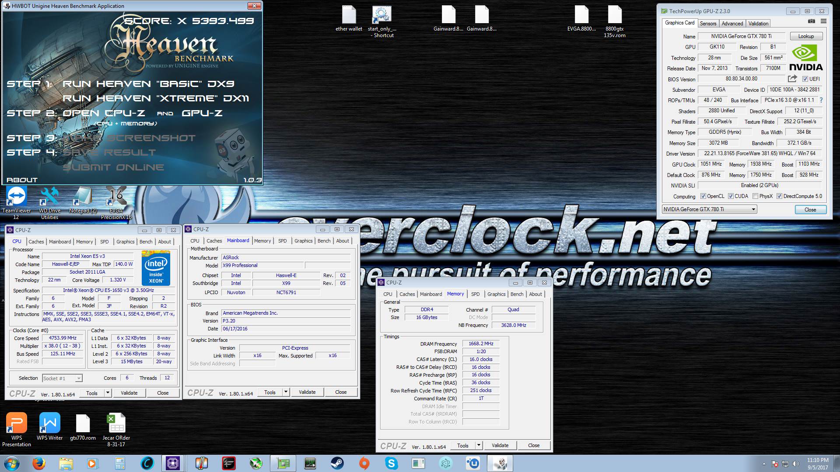840x472 pixels.
Task: Click the volume speaker tray icon
Action: (795, 464)
